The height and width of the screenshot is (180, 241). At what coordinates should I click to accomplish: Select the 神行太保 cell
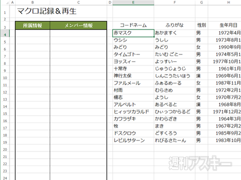tap(133, 76)
